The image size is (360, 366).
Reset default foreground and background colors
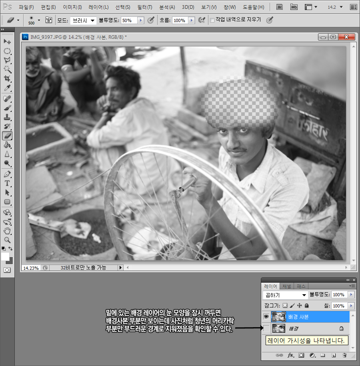tap(4, 249)
